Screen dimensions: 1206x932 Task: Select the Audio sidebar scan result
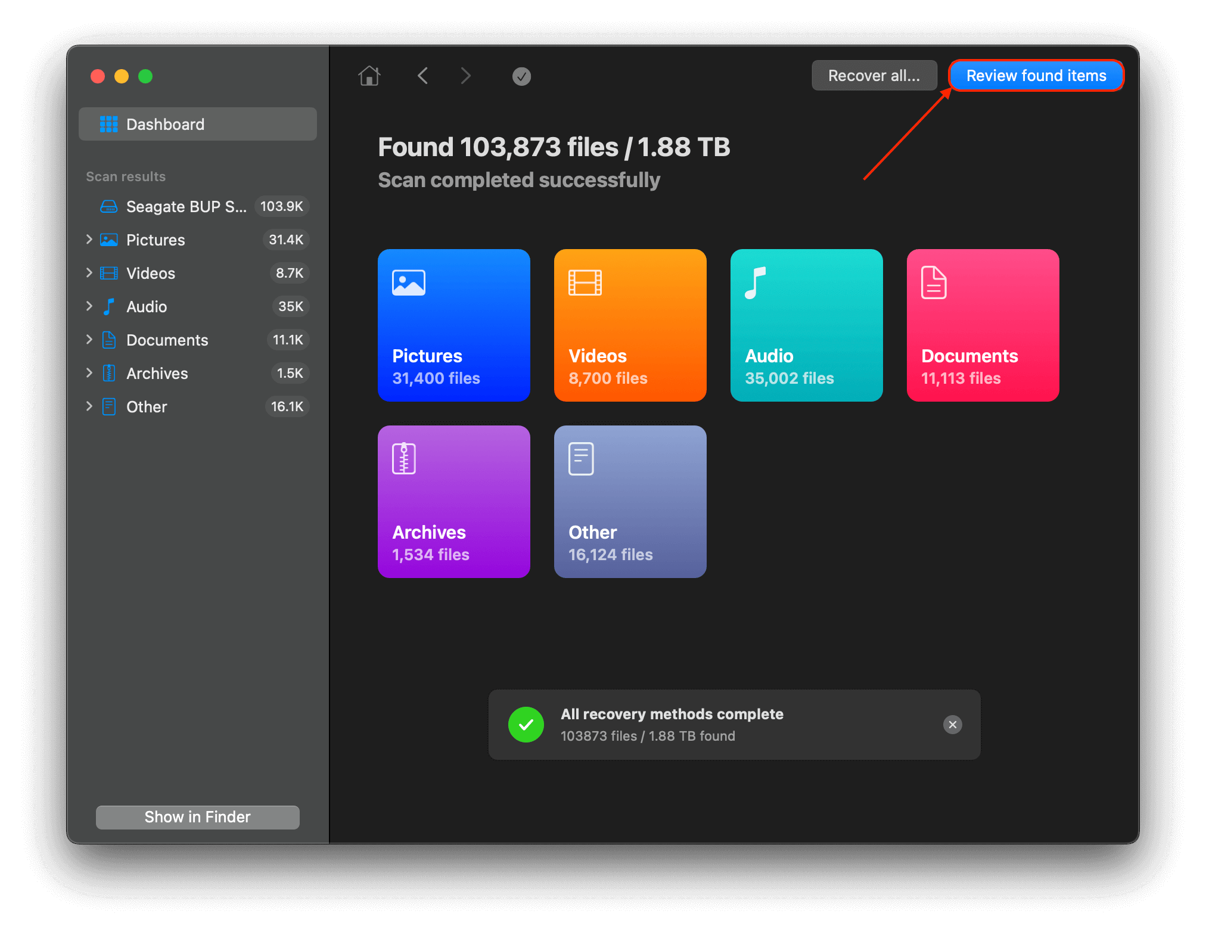point(146,306)
